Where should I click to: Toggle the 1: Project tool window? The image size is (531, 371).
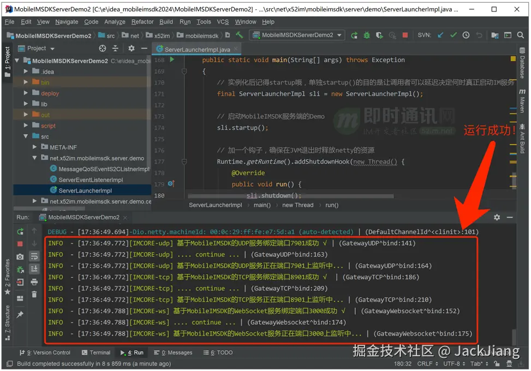point(7,62)
